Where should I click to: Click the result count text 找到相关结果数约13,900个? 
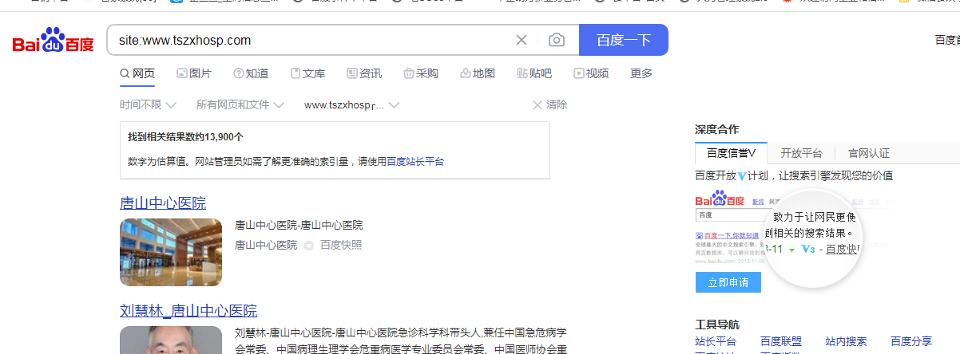pos(185,136)
